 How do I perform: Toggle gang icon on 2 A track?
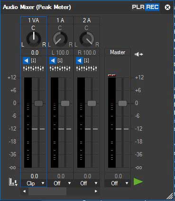tap(86, 60)
